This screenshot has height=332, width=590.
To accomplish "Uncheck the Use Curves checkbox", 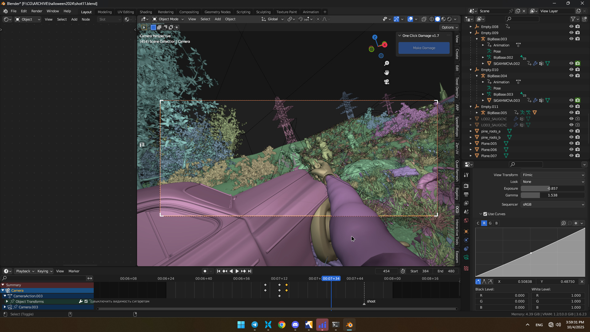I will pos(485,214).
